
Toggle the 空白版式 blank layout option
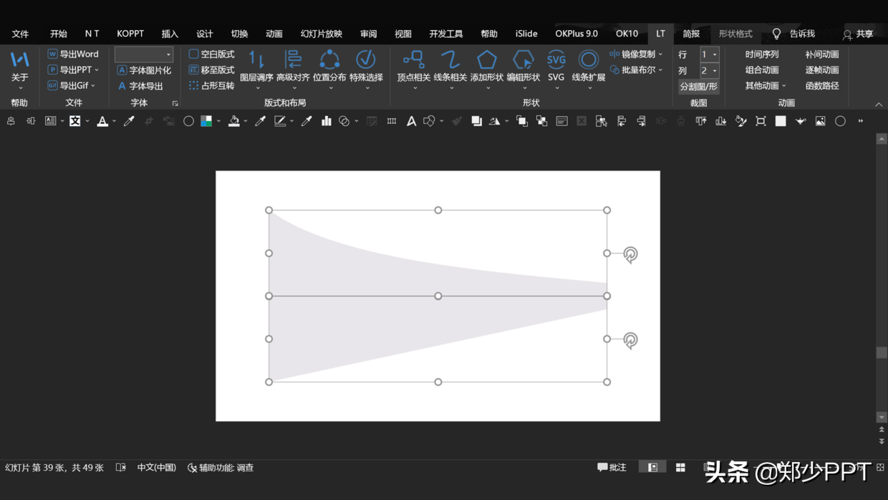click(211, 54)
